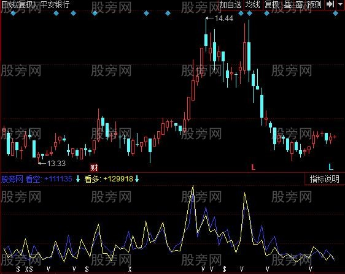Click the down arrow after 看多 value
This screenshot has height=274, width=345.
tap(137, 179)
